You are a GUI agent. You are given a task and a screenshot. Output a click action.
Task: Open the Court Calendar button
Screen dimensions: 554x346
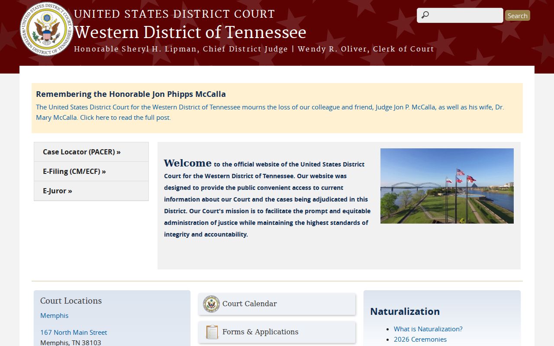[x=277, y=304]
